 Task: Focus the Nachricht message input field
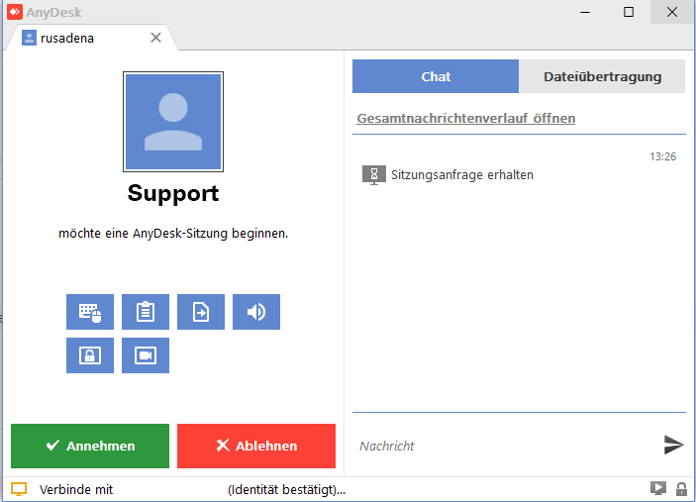pyautogui.click(x=506, y=446)
